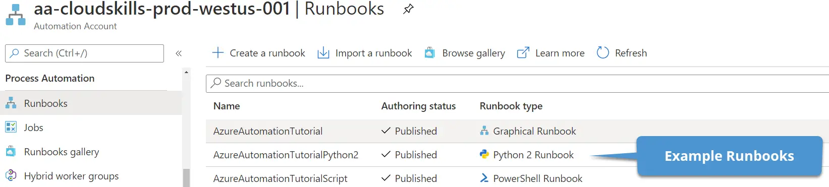Click the sidebar scrollbar up arrow
The height and width of the screenshot is (187, 829).
[x=186, y=72]
